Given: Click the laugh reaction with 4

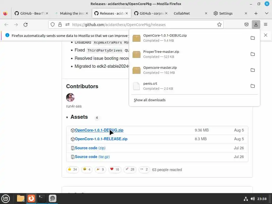Looking at the screenshot, I should 87,169.
